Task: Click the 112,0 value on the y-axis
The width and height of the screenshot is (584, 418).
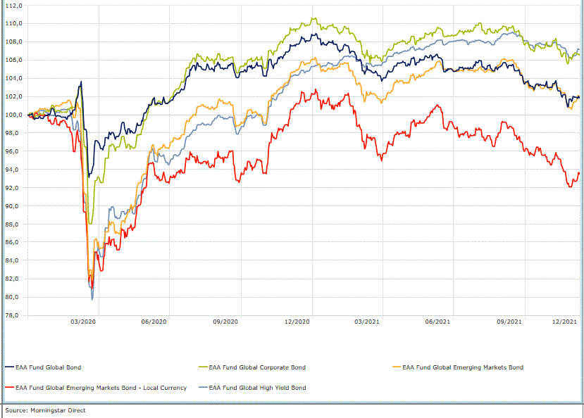Action: 13,5
